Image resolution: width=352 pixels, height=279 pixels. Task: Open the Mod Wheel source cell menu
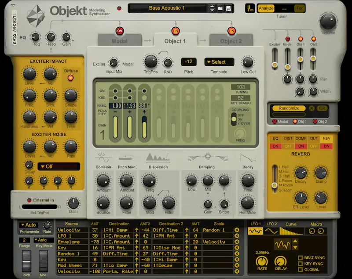click(x=73, y=265)
